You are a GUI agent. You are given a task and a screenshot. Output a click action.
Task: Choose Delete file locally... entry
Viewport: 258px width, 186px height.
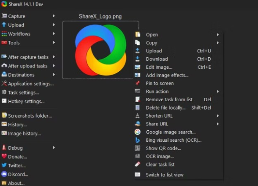[x=178, y=108]
